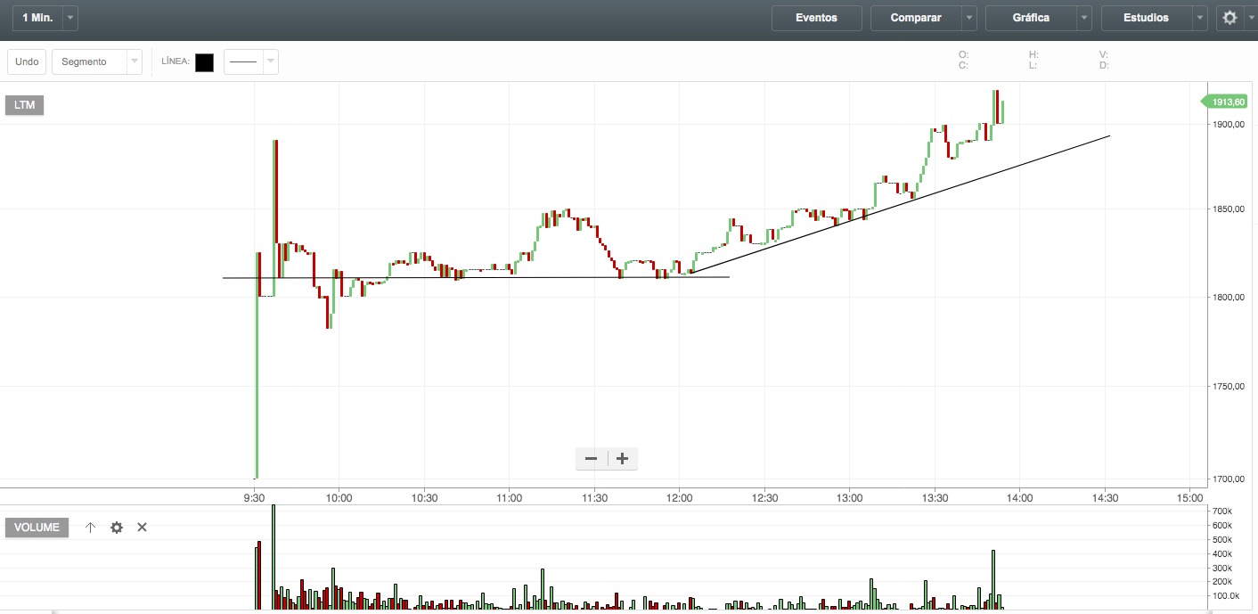1258x614 pixels.
Task: Move the VOLUME panel up with arrow
Action: pos(90,528)
